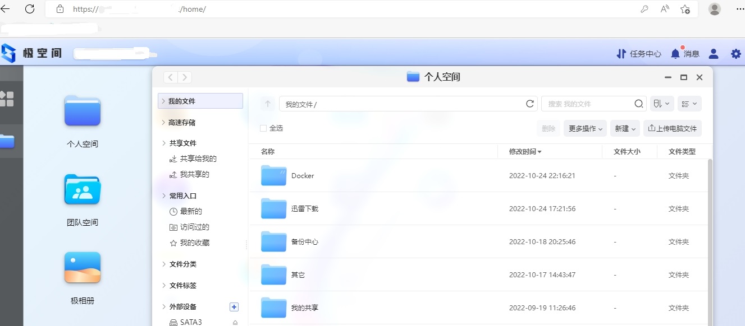Screen dimensions: 745x326
Task: Refresh the file path listing
Action: point(529,104)
